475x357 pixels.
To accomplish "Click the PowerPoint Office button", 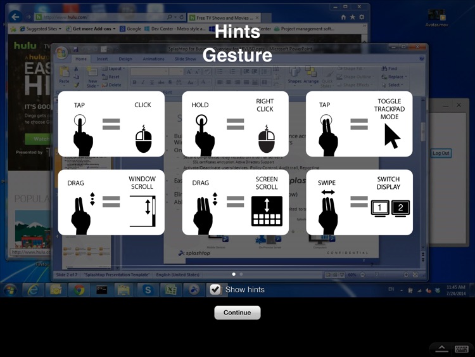I will pyautogui.click(x=61, y=53).
